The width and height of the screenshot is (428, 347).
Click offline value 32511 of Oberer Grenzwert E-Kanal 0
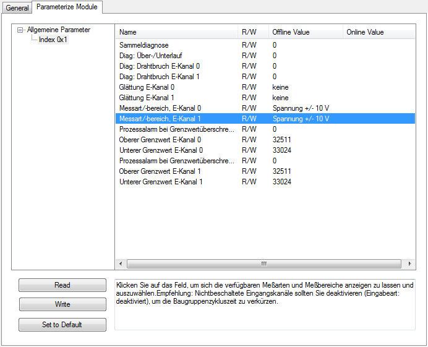tap(281, 140)
